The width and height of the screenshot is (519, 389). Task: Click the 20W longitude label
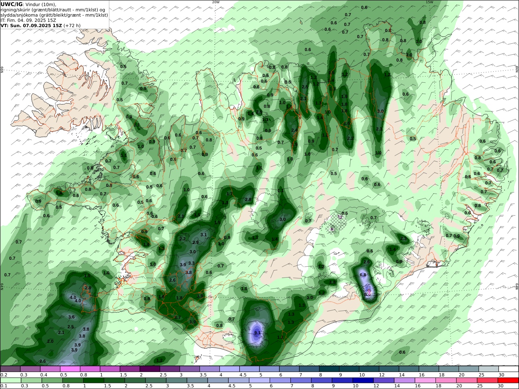click(x=215, y=2)
